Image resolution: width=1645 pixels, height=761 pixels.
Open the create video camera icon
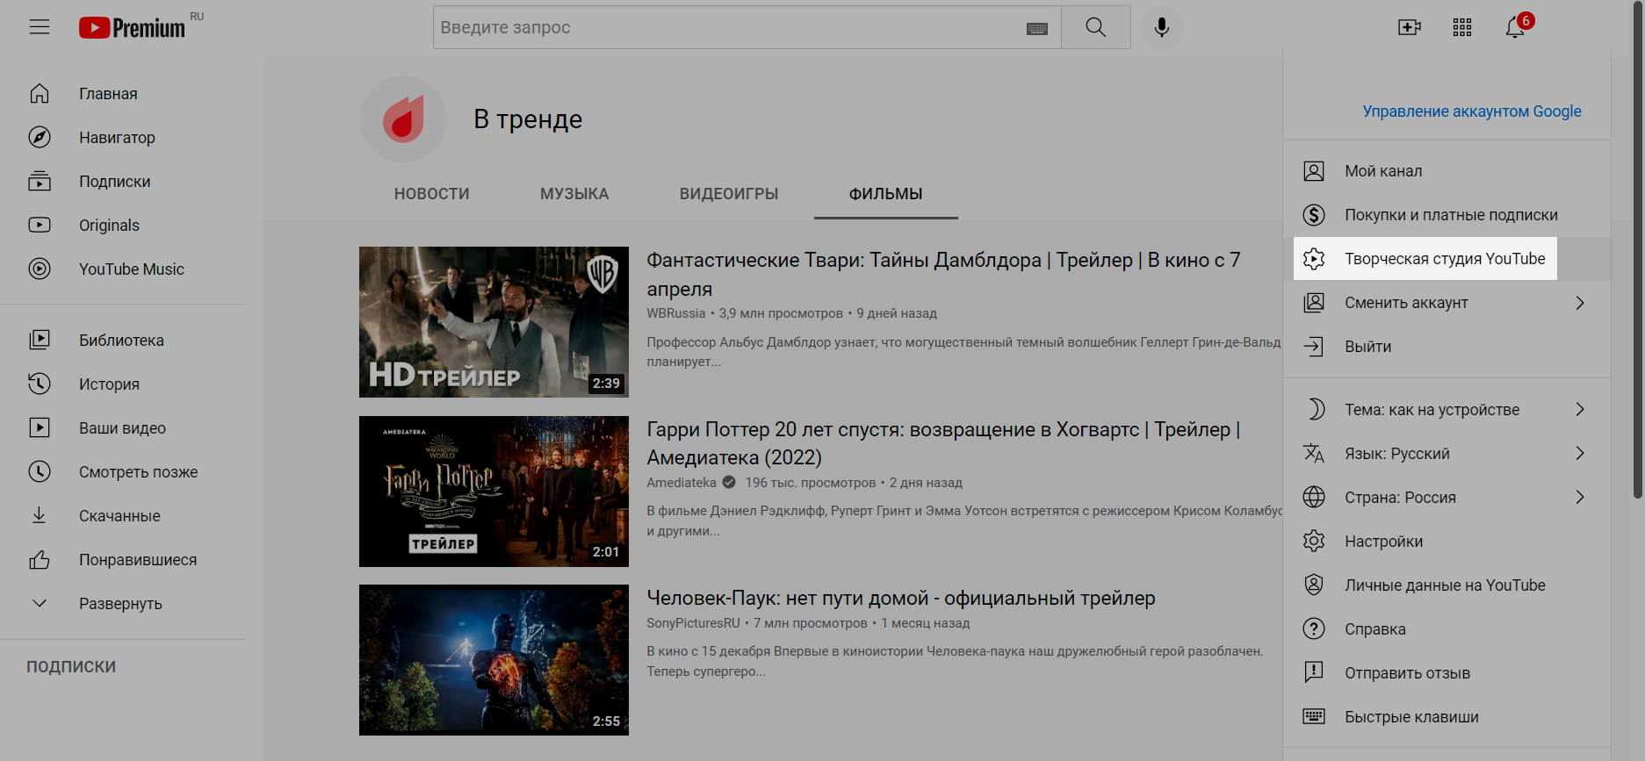[x=1410, y=27]
